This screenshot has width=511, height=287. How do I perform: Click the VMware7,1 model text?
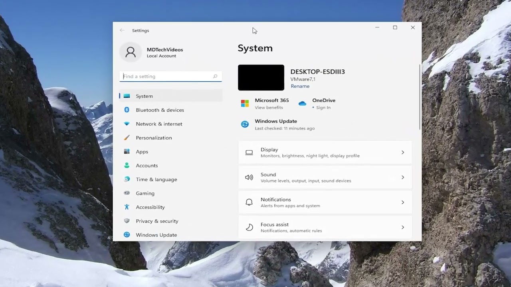point(303,79)
